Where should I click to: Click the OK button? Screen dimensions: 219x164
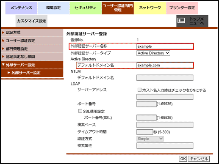coord(183,159)
